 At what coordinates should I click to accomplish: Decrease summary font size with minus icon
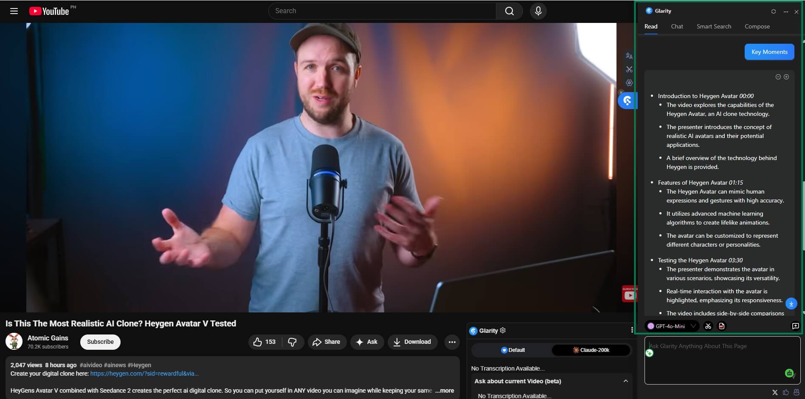778,77
